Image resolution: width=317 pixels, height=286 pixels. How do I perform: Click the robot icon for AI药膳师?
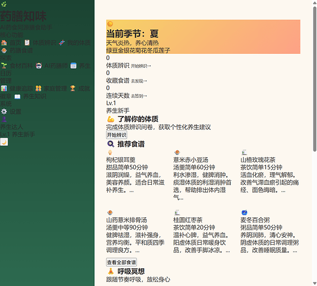pyautogui.click(x=39, y=66)
